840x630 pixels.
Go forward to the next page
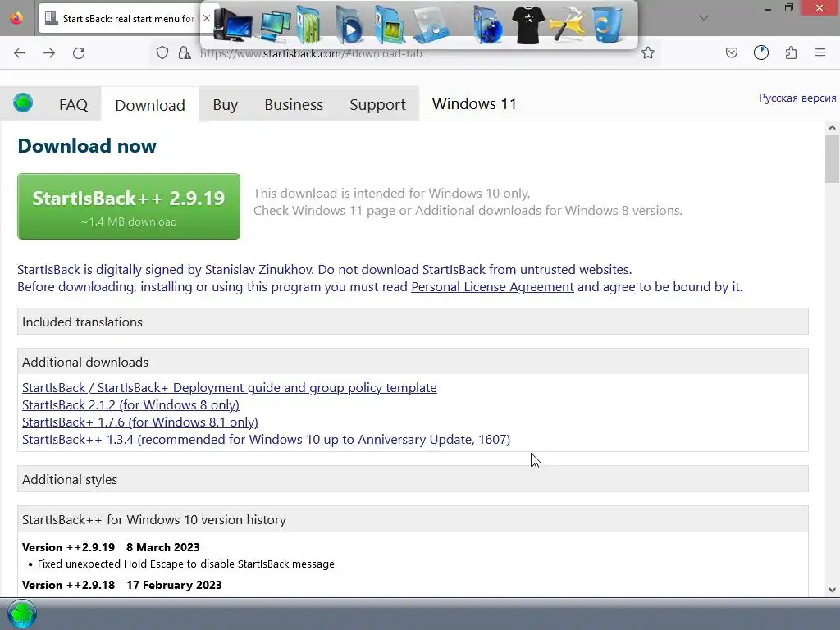click(x=49, y=53)
